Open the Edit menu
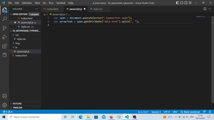The height and width of the screenshot is (120, 214). coord(17,3)
